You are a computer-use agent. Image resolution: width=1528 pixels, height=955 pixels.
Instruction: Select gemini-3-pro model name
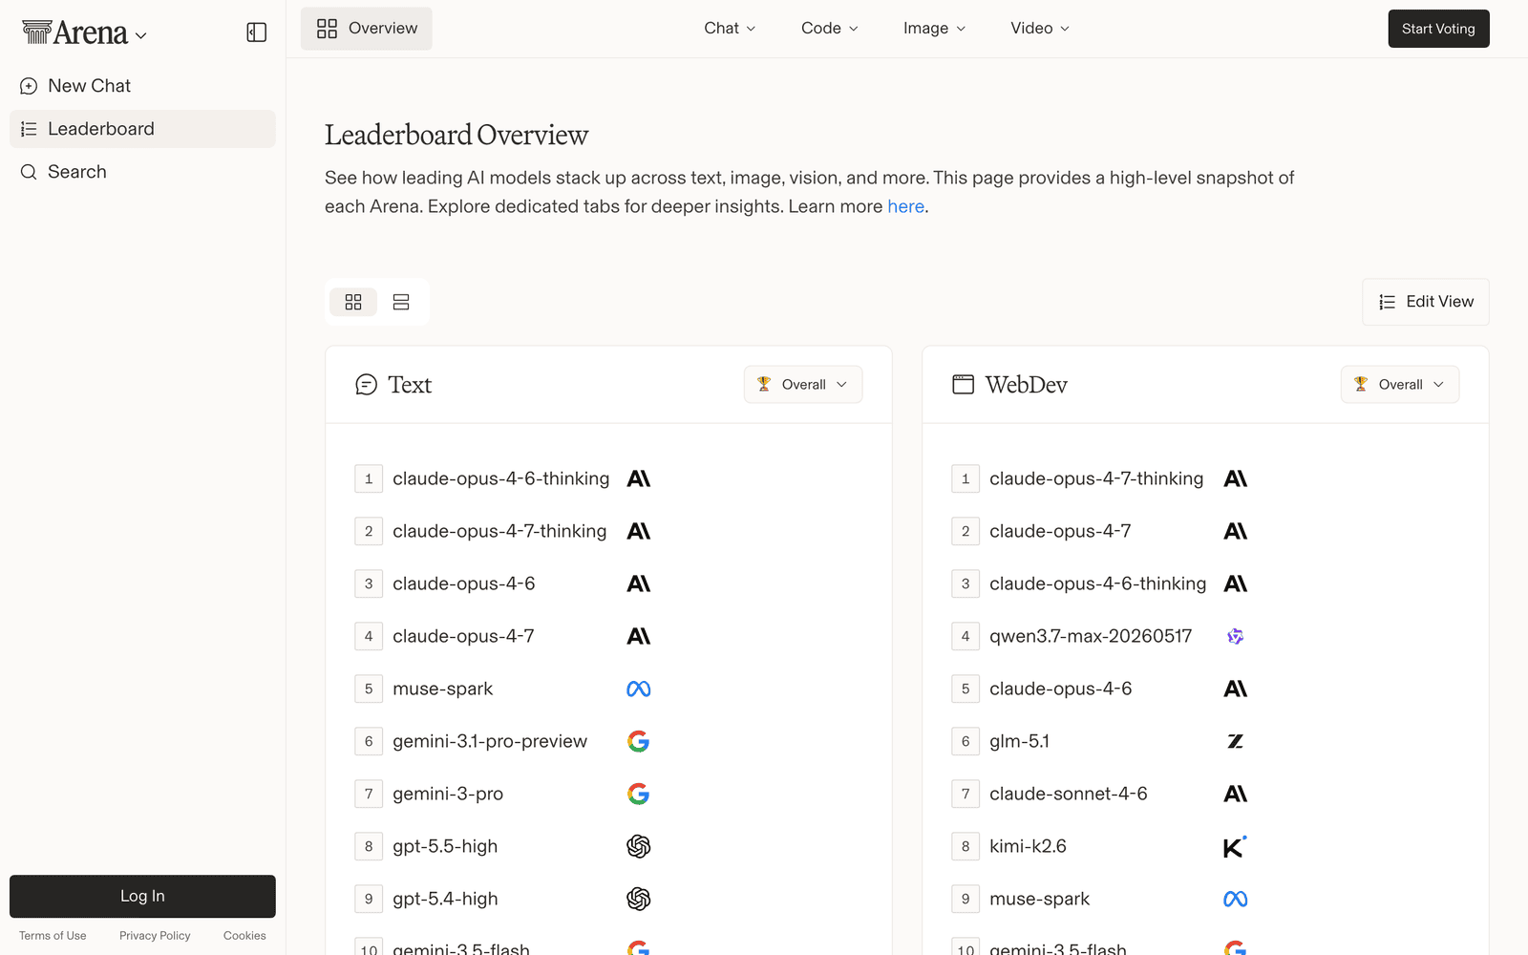[448, 794]
